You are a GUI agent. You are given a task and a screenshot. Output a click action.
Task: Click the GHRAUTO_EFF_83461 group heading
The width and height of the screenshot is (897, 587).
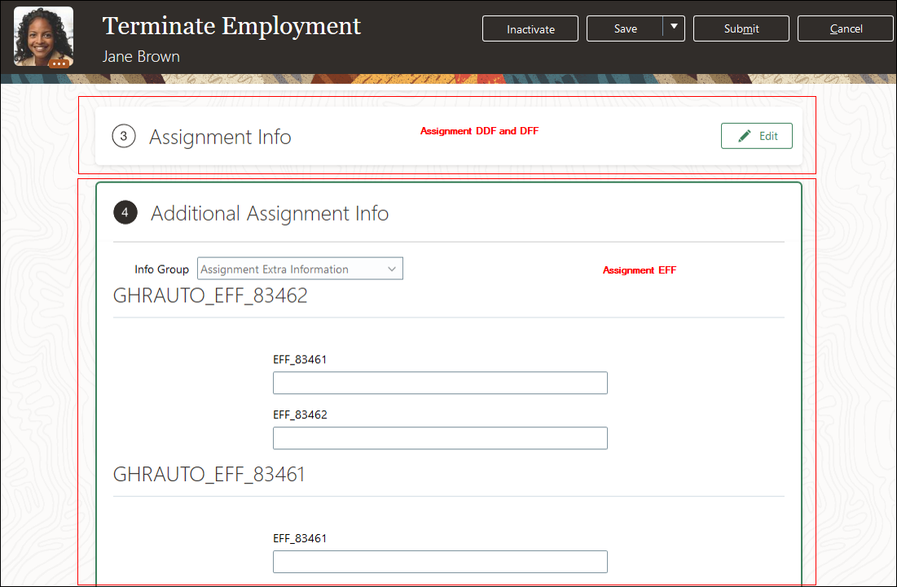click(x=209, y=474)
